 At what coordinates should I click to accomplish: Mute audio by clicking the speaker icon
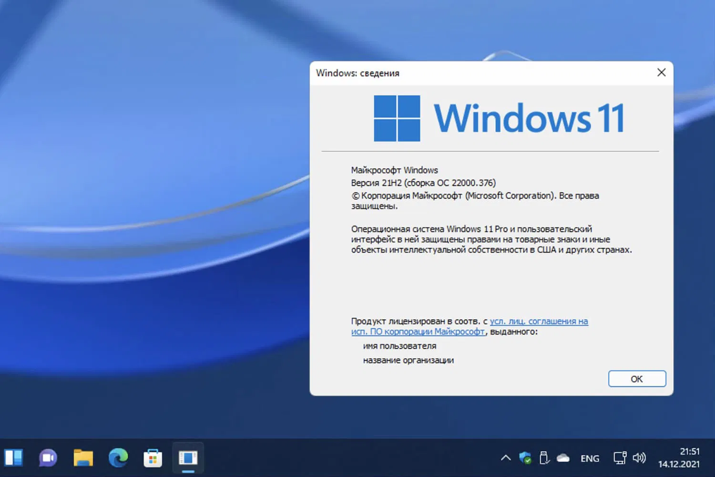[639, 457]
